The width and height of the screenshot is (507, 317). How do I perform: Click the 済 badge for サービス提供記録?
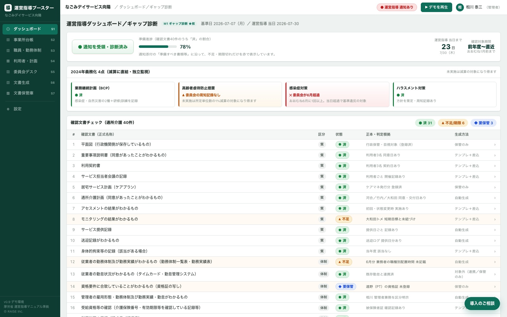[x=342, y=230]
